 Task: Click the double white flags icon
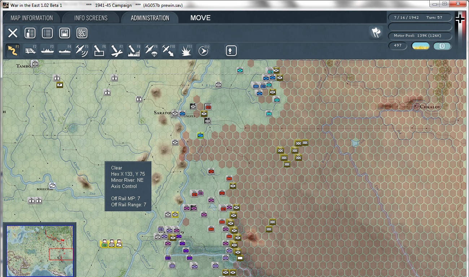tap(376, 32)
